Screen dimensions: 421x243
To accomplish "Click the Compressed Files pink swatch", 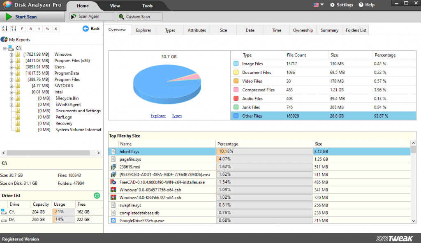I will 236,90.
